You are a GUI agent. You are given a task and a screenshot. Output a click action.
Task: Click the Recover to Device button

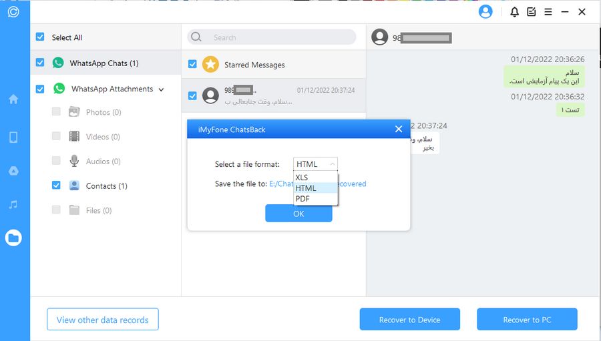409,320
